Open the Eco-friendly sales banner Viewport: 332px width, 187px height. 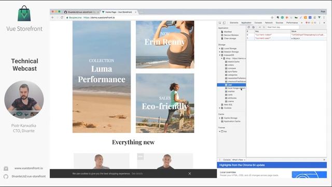[165, 103]
